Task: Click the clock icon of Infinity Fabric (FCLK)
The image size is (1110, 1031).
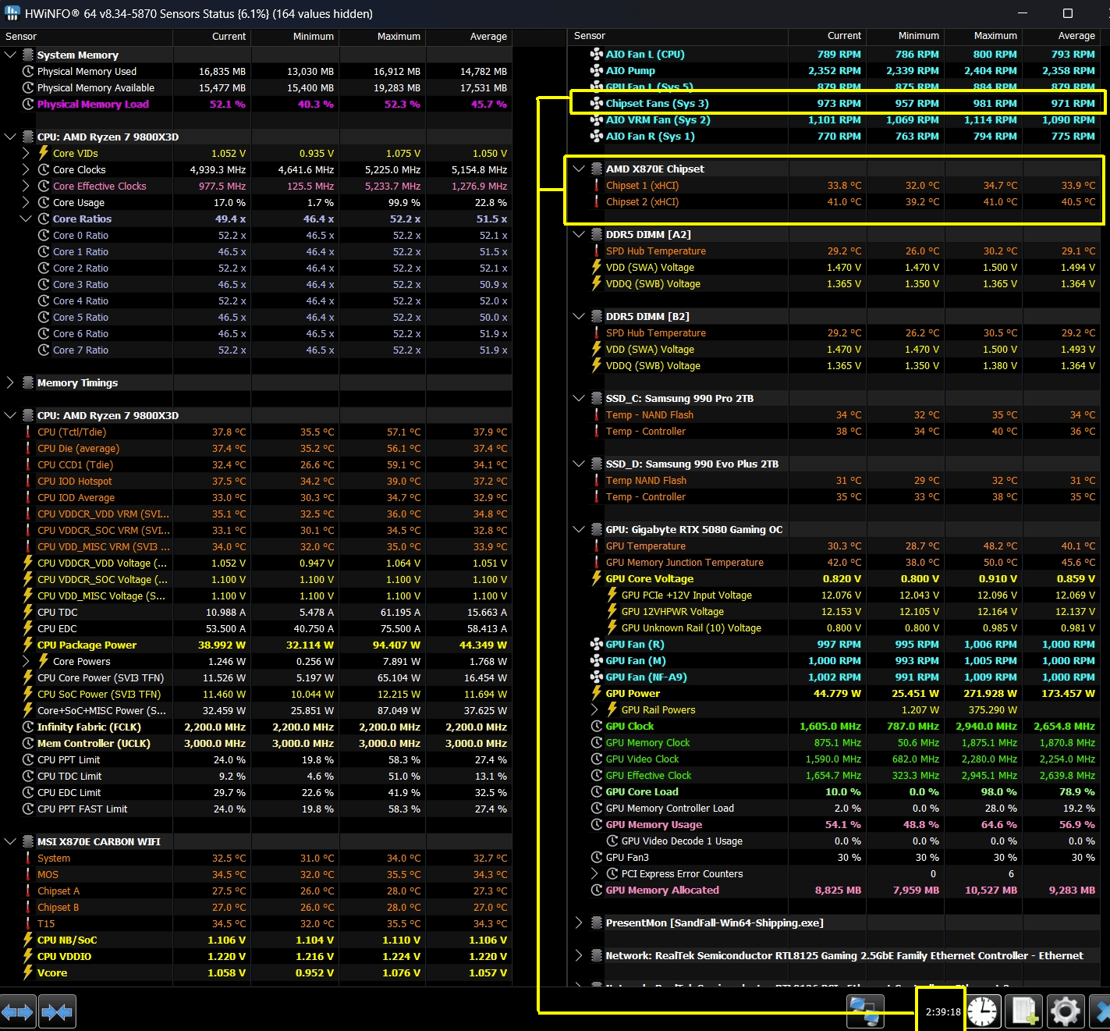Action: 28,727
